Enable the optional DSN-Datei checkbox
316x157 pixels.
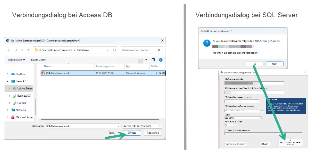coord(226,131)
